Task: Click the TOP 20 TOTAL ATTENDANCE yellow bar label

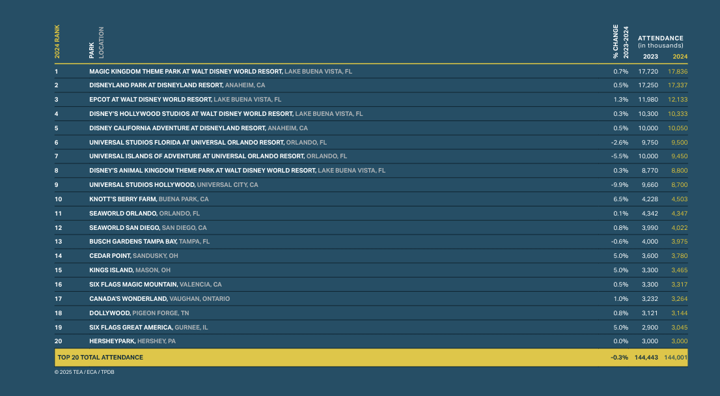Action: point(100,358)
